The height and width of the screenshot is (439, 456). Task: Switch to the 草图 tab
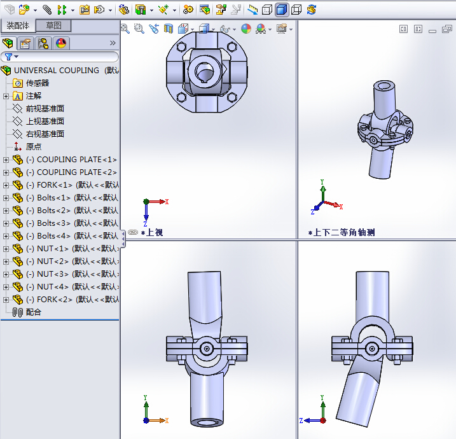[x=53, y=25]
